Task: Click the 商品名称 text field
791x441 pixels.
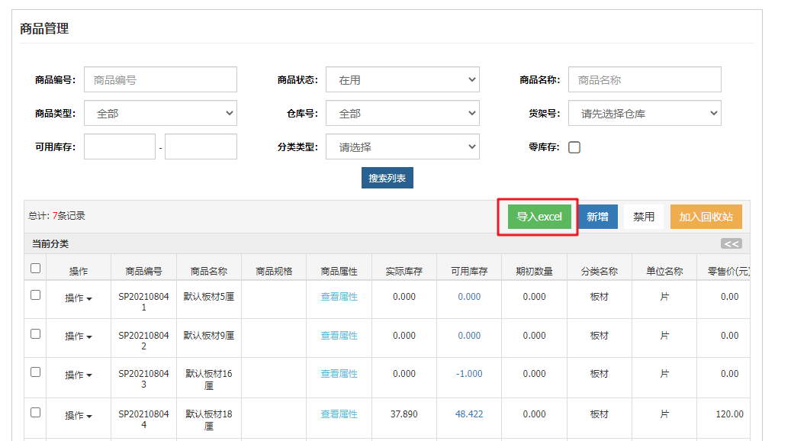Action: coord(645,79)
